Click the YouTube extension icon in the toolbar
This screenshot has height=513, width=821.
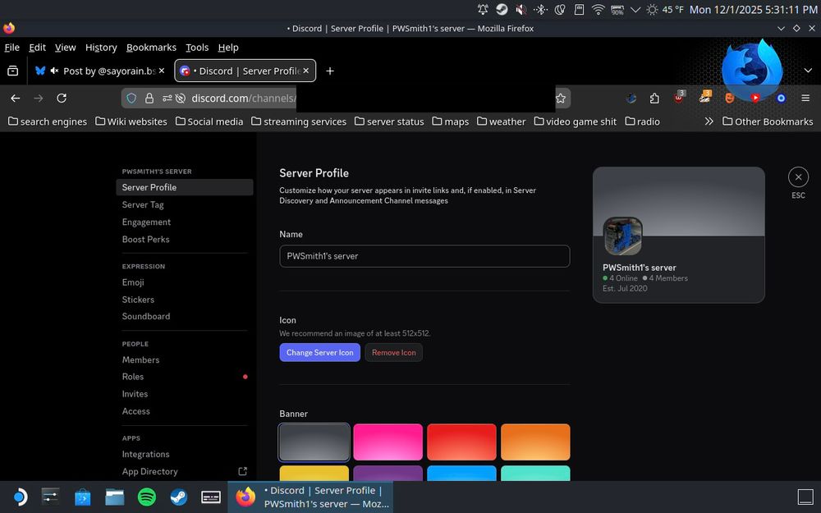(756, 98)
